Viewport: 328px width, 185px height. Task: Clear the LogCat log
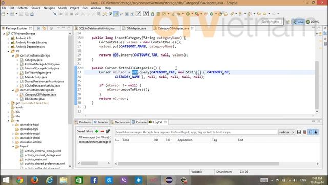click(x=304, y=132)
